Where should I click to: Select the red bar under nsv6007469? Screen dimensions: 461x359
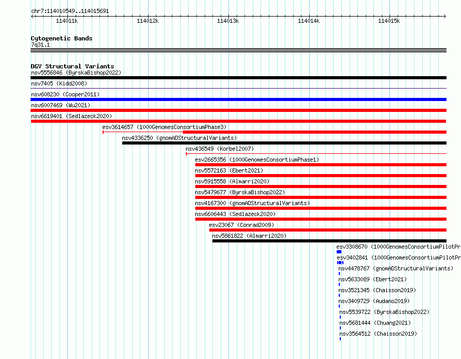[238, 110]
